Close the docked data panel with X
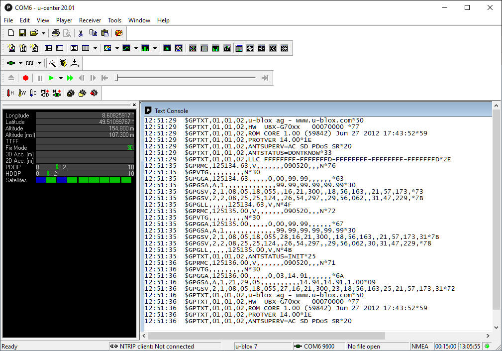This screenshot has width=502, height=351. [134, 105]
